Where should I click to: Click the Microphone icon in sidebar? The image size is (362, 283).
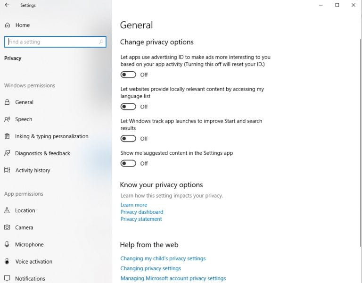point(7,244)
